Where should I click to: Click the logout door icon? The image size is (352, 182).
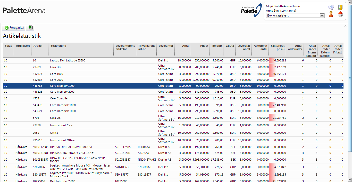click(340, 7)
